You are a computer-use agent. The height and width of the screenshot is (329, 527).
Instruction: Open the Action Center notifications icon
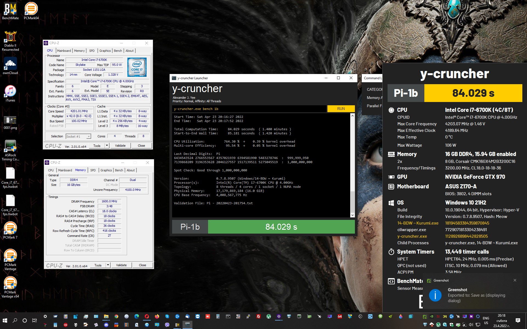518,320
